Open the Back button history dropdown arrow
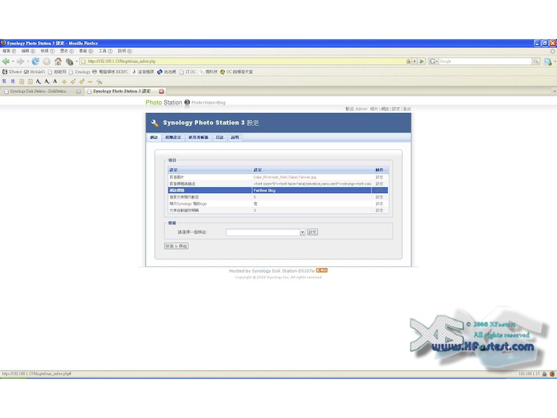The image size is (557, 418). (x=13, y=61)
